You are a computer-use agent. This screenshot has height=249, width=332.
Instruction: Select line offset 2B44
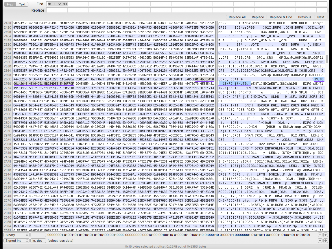(x=7, y=174)
